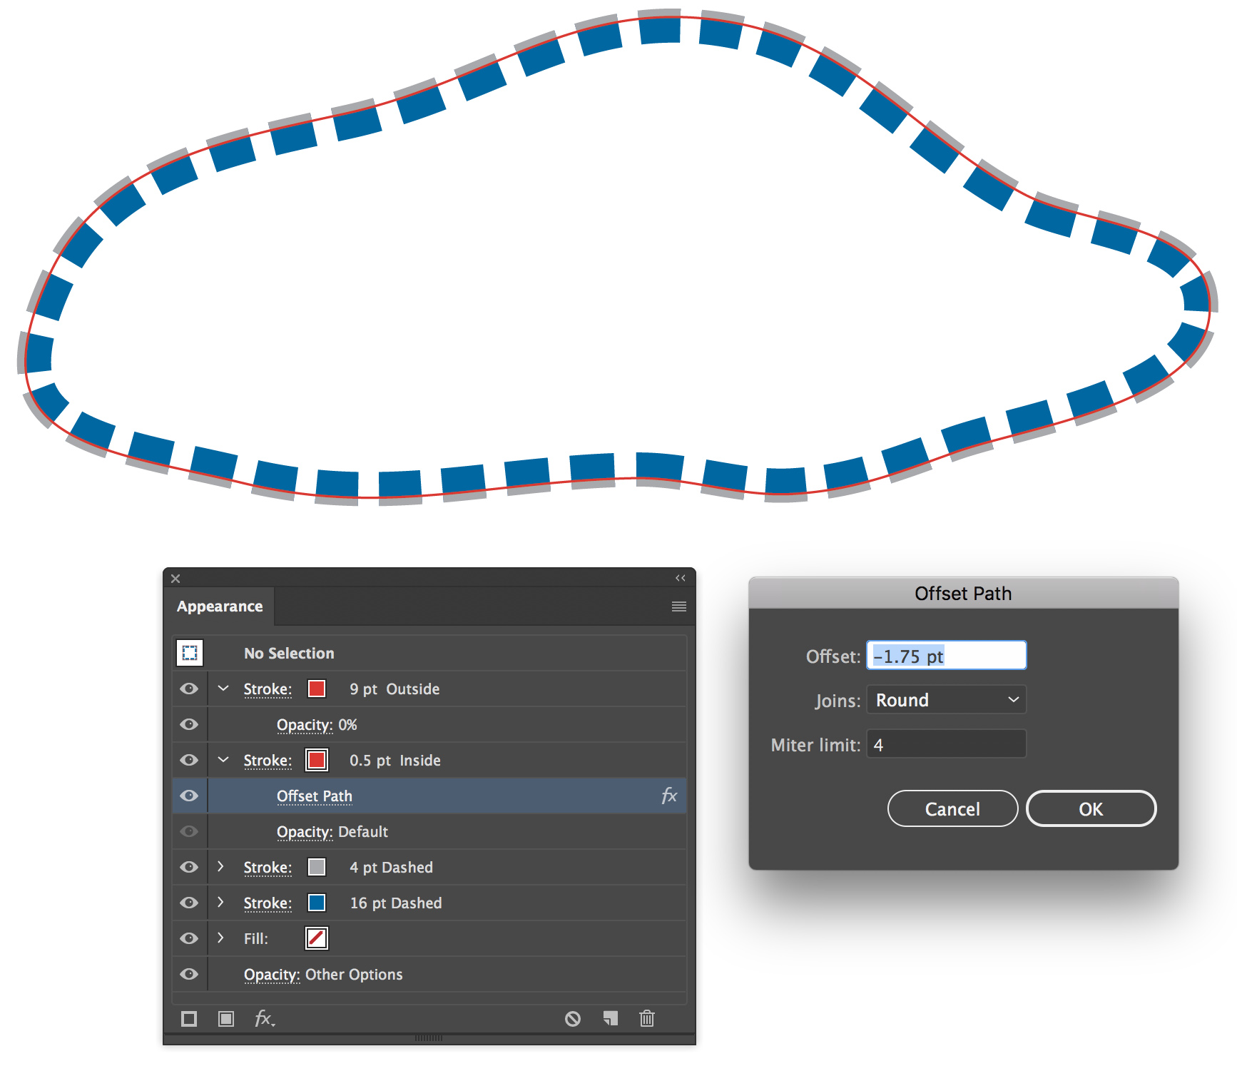
Task: Select the Appearance panel tab
Action: pyautogui.click(x=220, y=606)
